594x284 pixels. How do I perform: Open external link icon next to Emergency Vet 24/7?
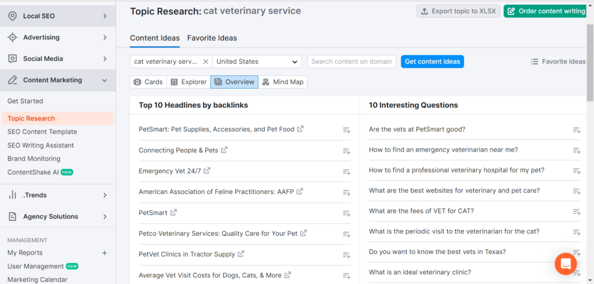(x=207, y=171)
